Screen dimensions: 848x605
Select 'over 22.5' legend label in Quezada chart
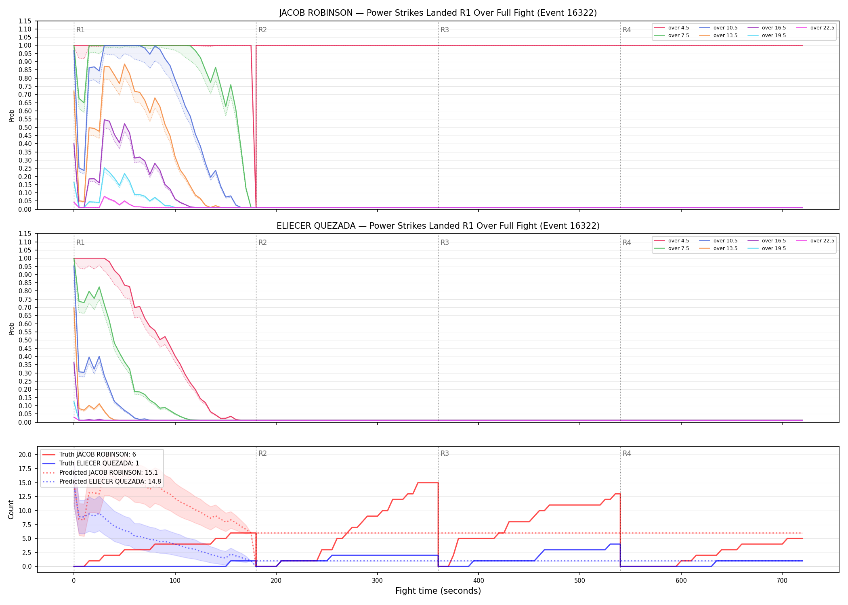tap(822, 241)
